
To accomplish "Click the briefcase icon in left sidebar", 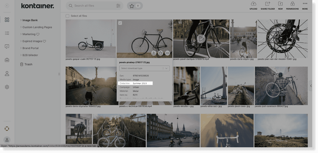I will pos(7,60).
